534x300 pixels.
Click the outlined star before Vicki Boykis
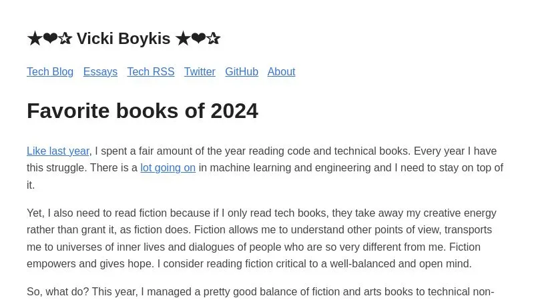(x=65, y=39)
